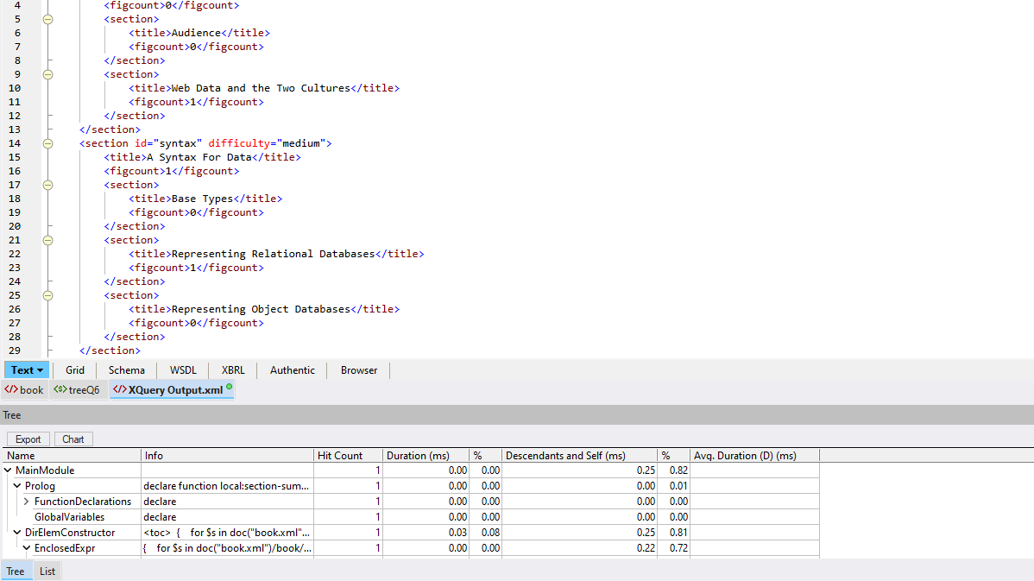1034x581 pixels.
Task: Click the Export button
Action: point(28,439)
